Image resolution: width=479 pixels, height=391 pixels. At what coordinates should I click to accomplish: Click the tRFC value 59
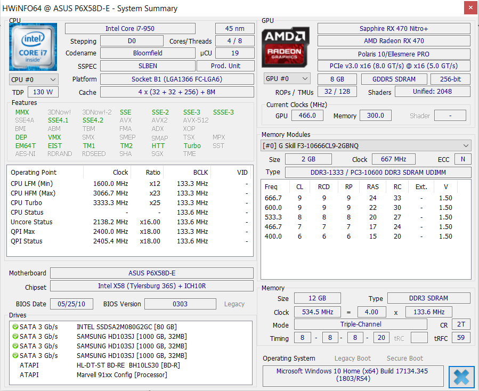pyautogui.click(x=461, y=338)
